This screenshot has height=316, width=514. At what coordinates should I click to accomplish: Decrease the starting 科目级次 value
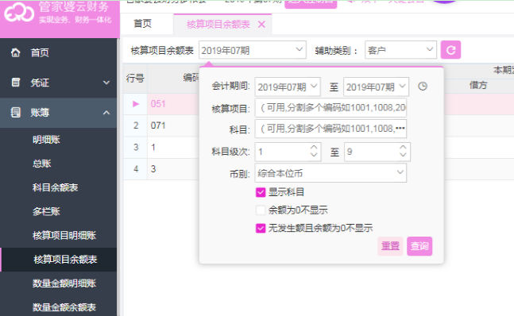click(314, 155)
